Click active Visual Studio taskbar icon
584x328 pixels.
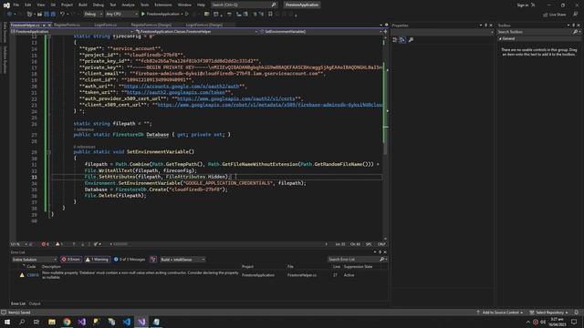pos(141,322)
